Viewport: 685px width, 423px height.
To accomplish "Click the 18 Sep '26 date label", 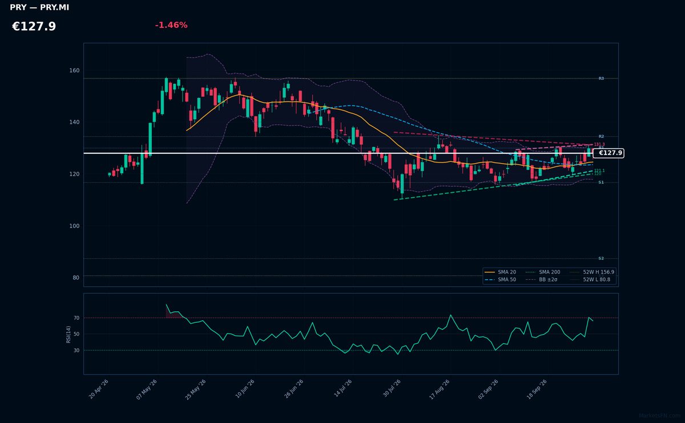I will 538,389.
